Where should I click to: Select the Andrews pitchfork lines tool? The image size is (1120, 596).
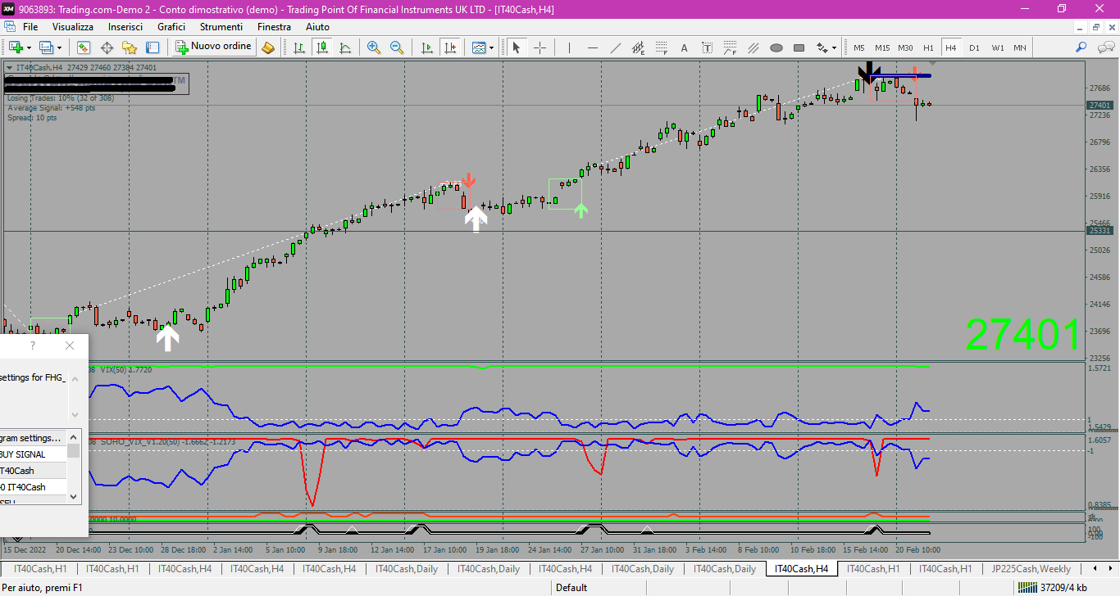tap(753, 47)
